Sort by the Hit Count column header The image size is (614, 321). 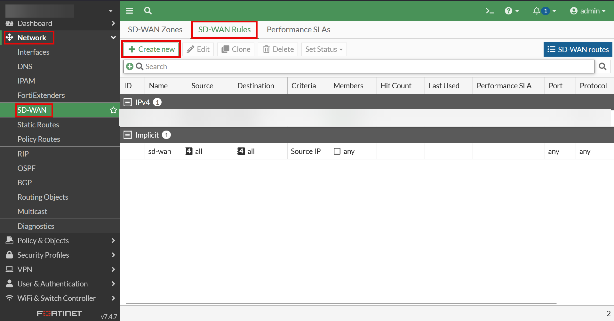tap(396, 86)
